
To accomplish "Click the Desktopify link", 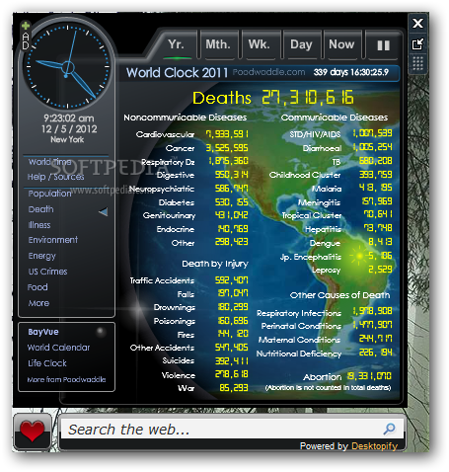I will coord(375,446).
